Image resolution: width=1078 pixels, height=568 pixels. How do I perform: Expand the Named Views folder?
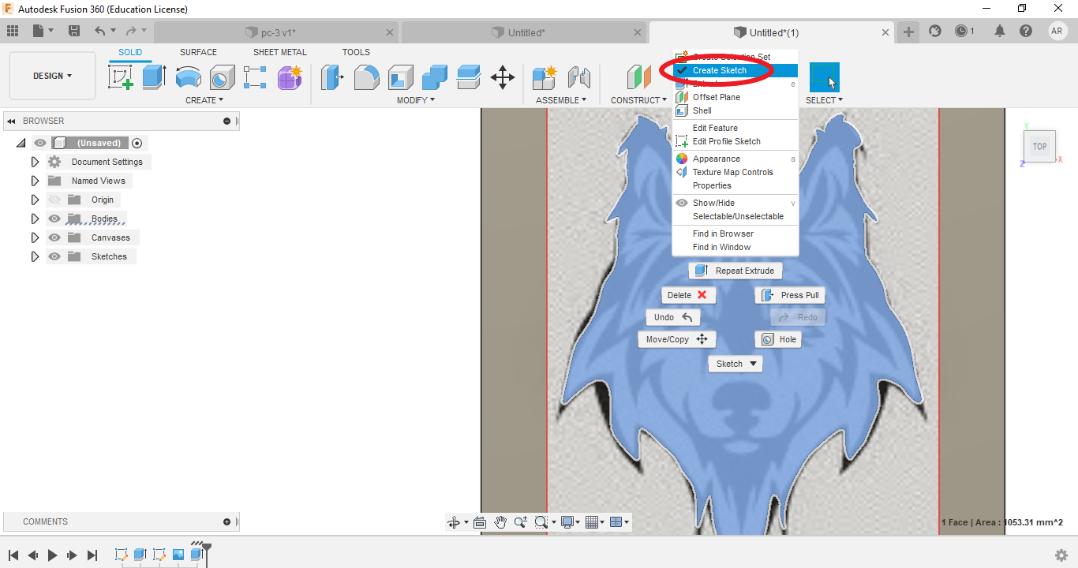tap(35, 181)
